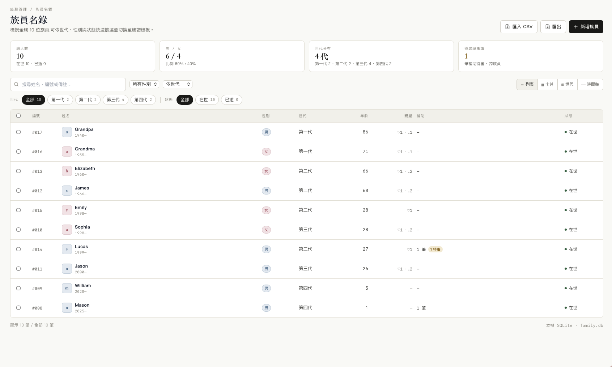Select Emily's row checkbox

18,210
